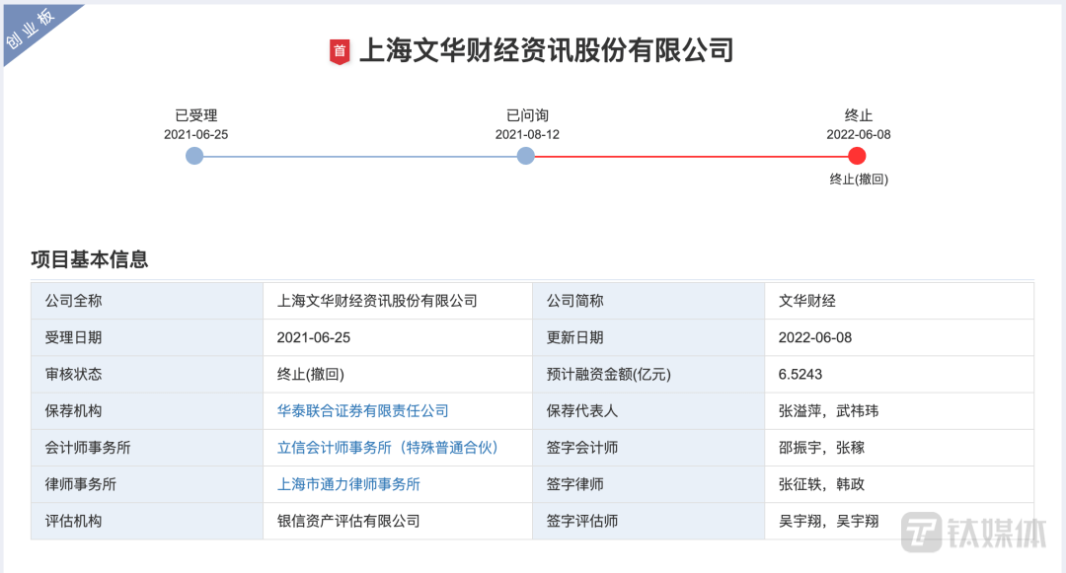Image resolution: width=1066 pixels, height=573 pixels.
Task: Click the 上海文华财经资讯股份有限公司 page title
Action: tap(546, 50)
